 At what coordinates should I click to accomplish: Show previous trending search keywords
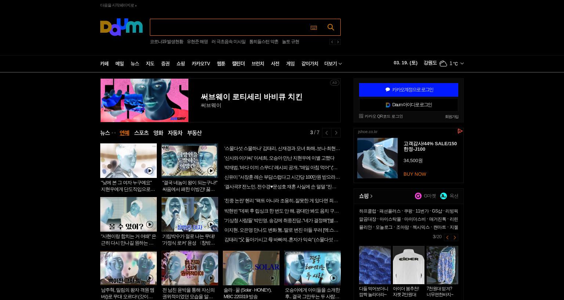332,42
